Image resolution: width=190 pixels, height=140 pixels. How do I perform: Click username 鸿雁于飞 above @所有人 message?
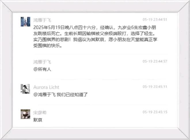[42, 62]
